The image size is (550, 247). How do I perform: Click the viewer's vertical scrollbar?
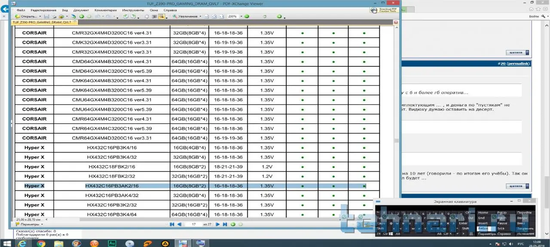point(396,121)
